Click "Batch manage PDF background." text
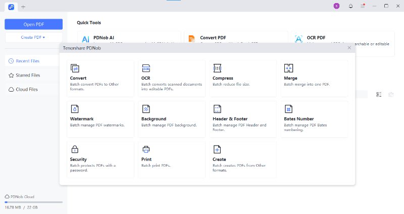This screenshot has height=214, width=404. (169, 125)
